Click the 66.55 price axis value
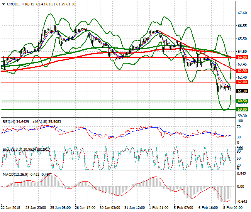Image resolution: width=251 pixels, height=212 pixels. click(x=242, y=26)
